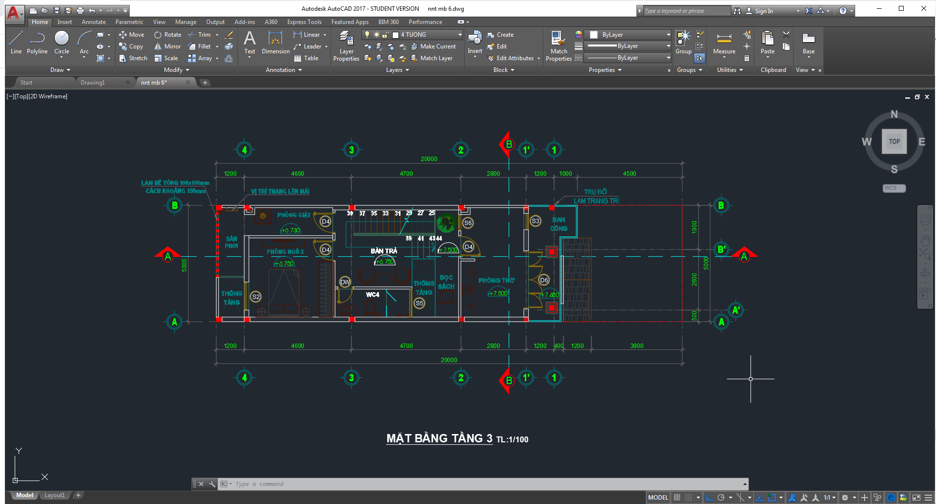Viewport: 936px width, 504px height.
Task: Select the Mirror tool
Action: click(x=167, y=46)
